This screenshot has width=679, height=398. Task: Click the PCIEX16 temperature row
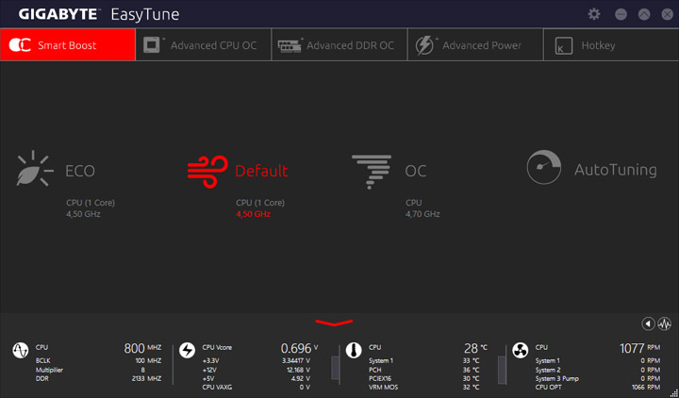424,378
